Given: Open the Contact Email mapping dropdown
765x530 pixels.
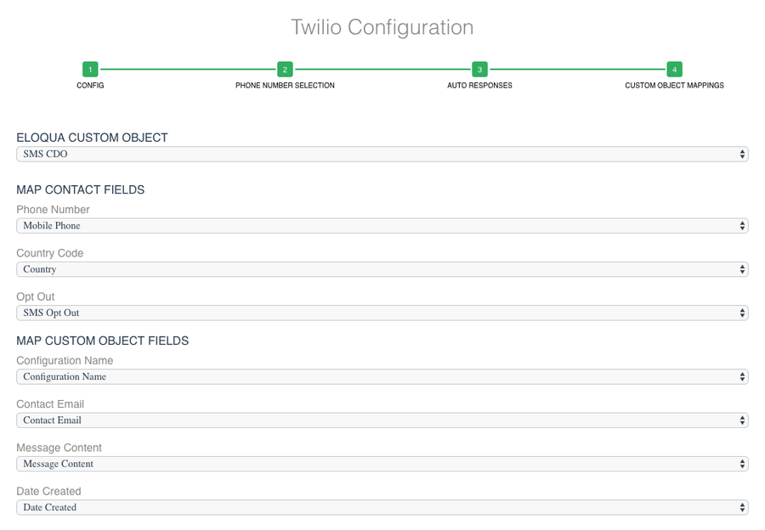Looking at the screenshot, I should [382, 420].
